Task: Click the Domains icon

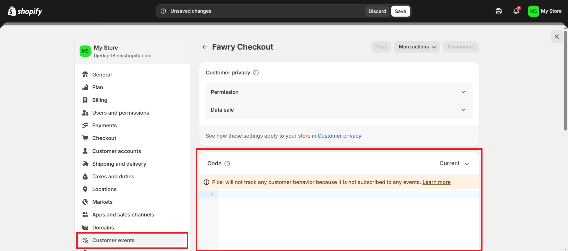Action: (x=85, y=227)
